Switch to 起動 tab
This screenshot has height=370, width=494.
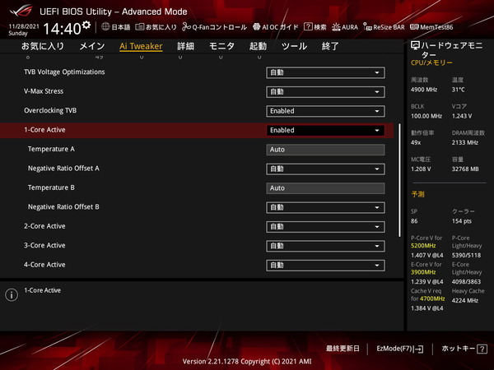(x=258, y=46)
